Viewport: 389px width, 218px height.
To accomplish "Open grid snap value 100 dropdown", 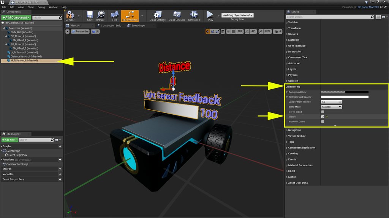I will (240, 31).
